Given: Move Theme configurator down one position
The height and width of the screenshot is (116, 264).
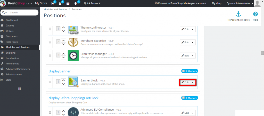Looking at the screenshot, I should click(63, 31).
